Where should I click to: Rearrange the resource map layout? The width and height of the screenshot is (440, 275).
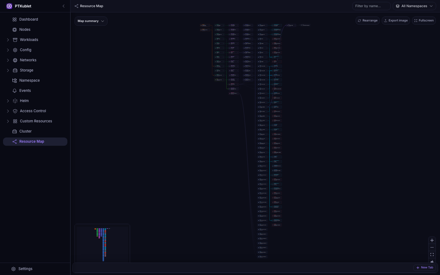(367, 21)
